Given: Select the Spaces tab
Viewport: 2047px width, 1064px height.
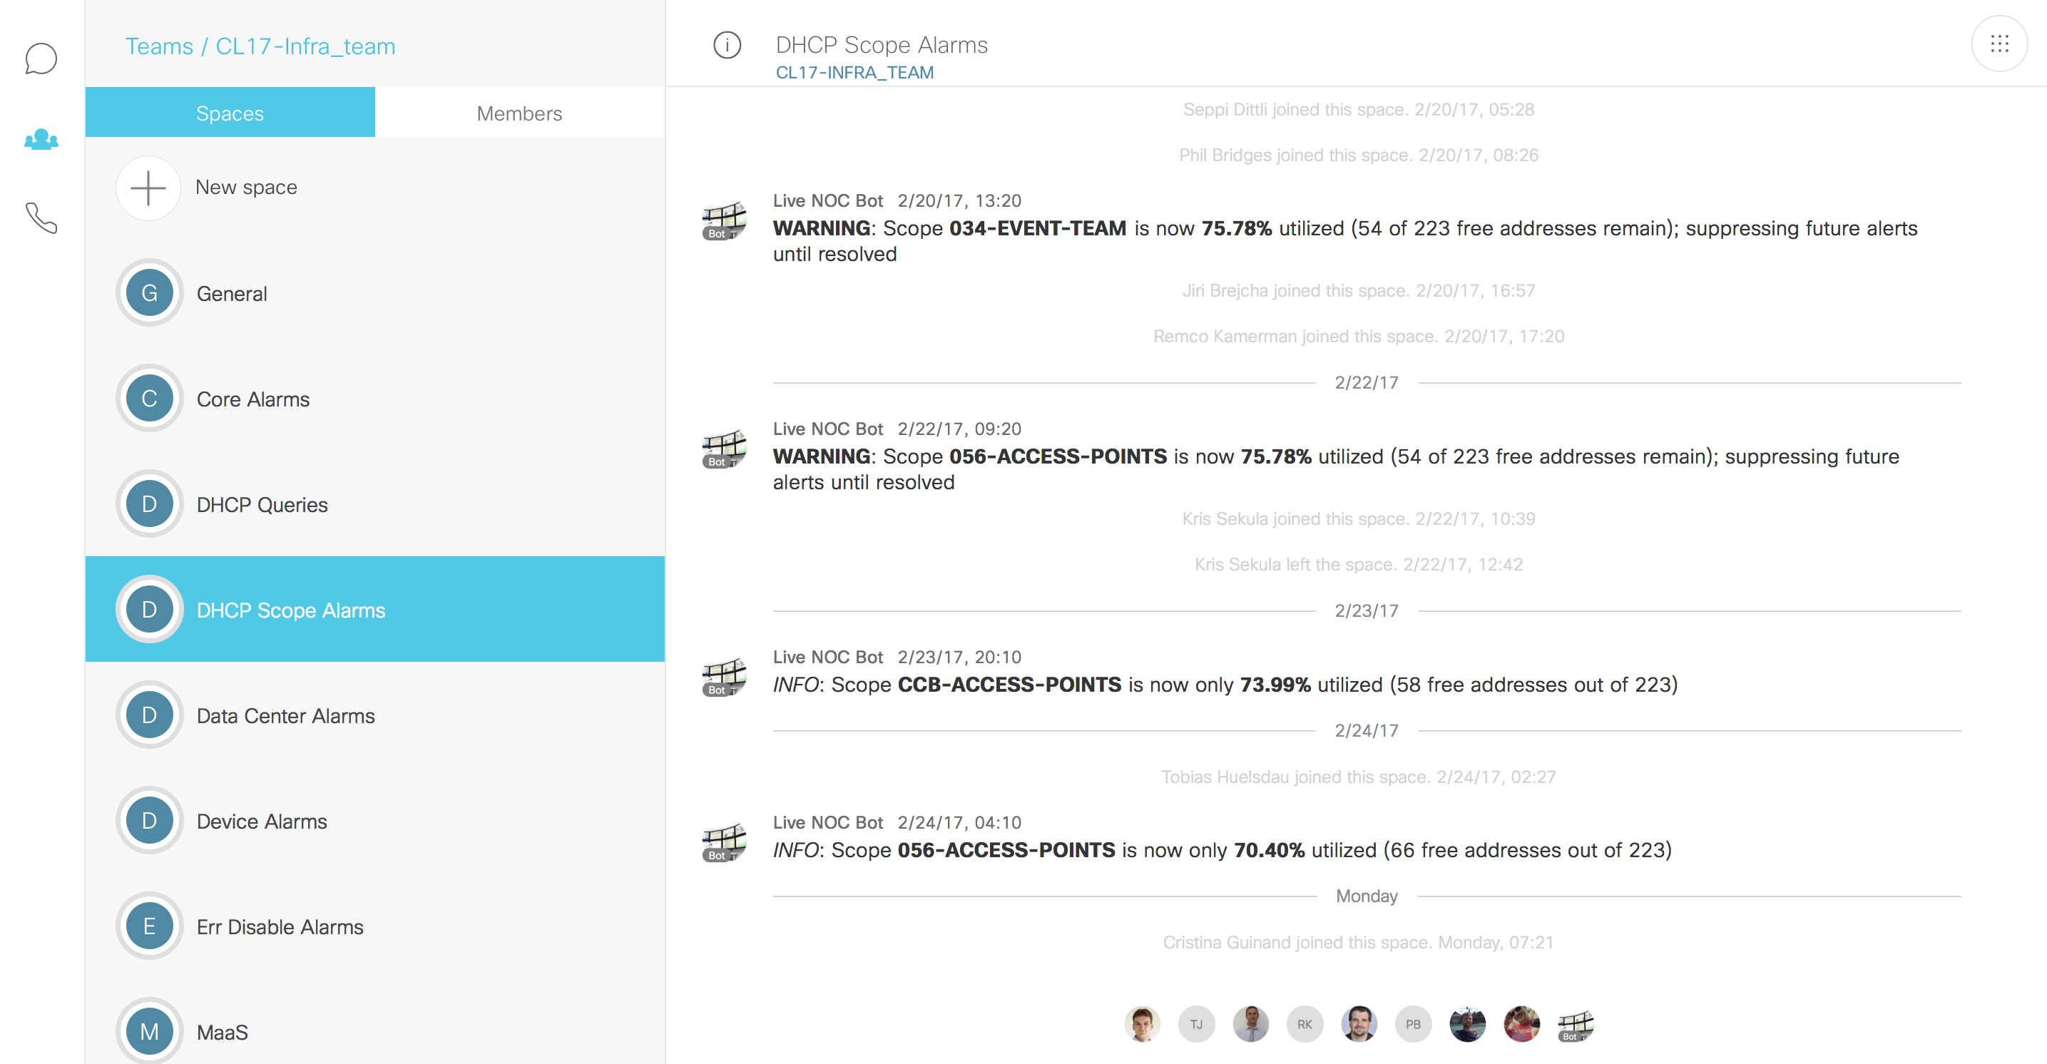Looking at the screenshot, I should 230,113.
